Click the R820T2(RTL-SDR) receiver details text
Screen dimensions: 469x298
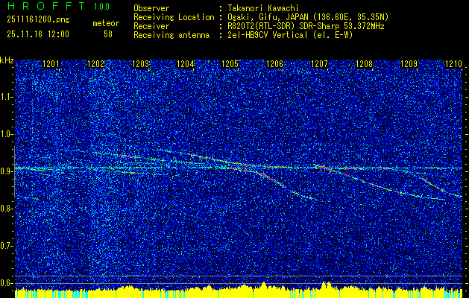click(x=306, y=26)
